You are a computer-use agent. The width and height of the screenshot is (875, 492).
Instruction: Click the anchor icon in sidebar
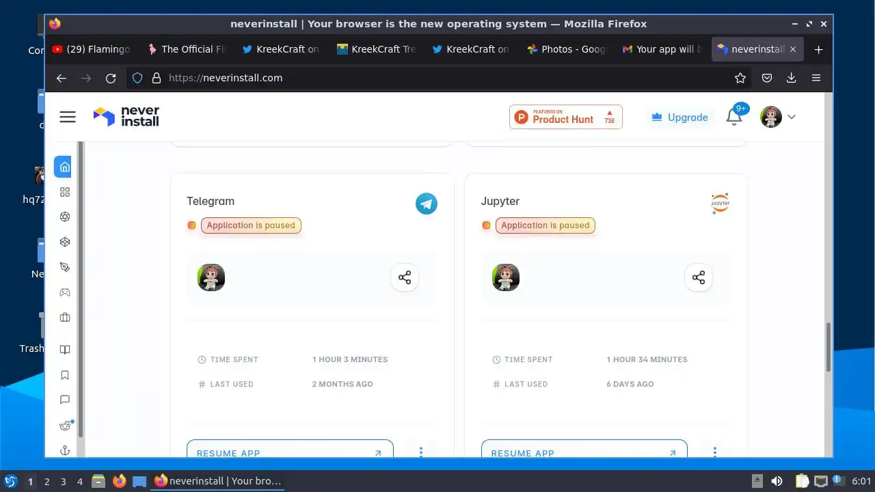point(65,450)
